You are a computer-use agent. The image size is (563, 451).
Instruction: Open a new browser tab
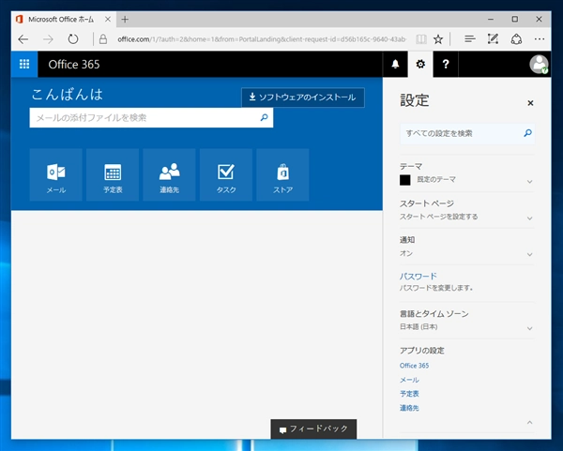click(125, 20)
